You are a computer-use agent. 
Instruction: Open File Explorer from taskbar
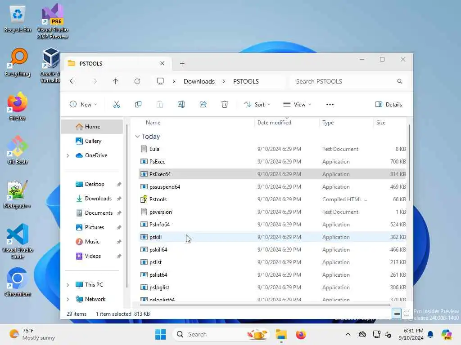[x=281, y=334]
